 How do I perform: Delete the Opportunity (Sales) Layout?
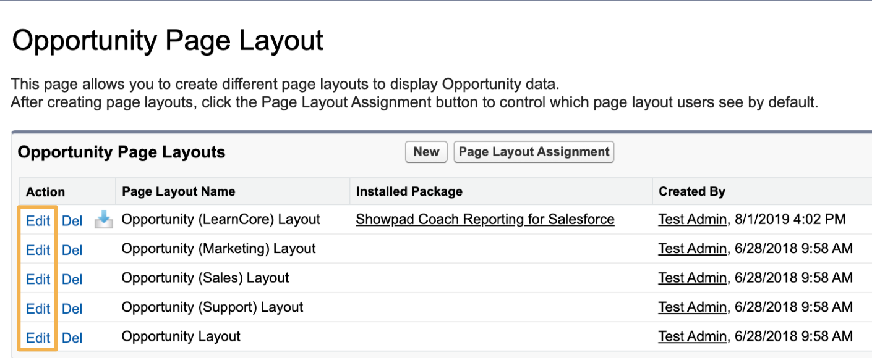pos(72,279)
